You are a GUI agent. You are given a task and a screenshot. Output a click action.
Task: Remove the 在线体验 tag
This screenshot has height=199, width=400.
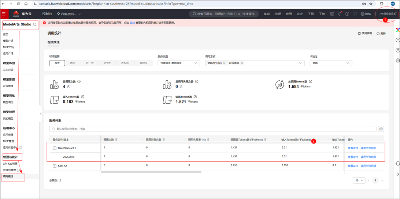[242, 63]
